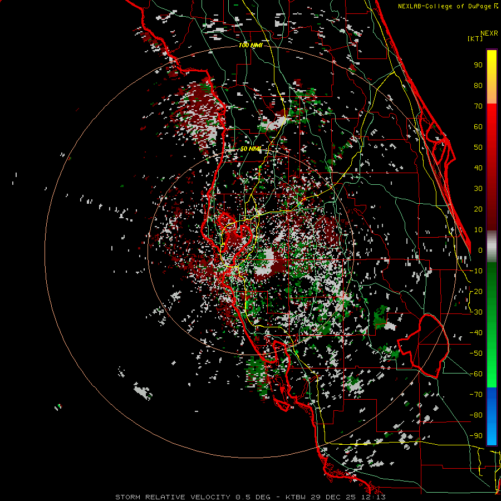Click the NEXR label above the scale
501x501 pixels.
(x=489, y=33)
